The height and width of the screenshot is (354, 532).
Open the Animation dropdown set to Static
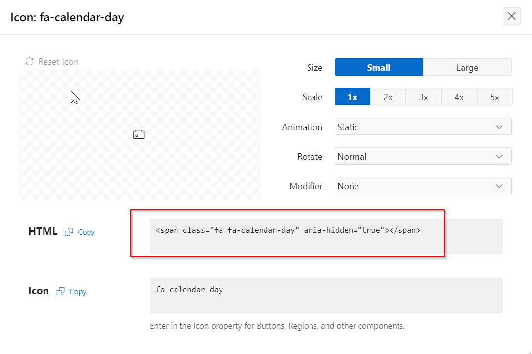423,127
